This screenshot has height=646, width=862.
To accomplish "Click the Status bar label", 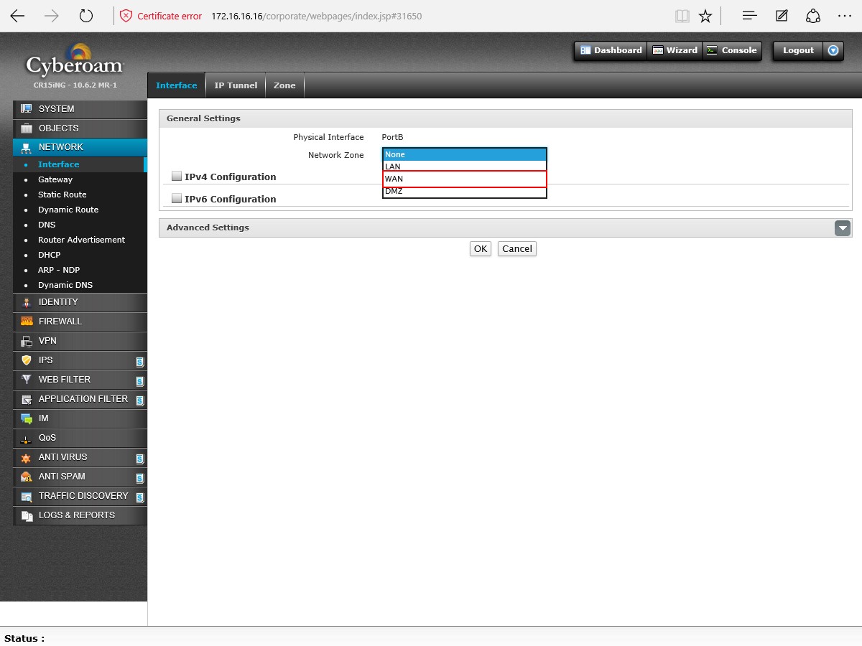I will click(x=24, y=638).
